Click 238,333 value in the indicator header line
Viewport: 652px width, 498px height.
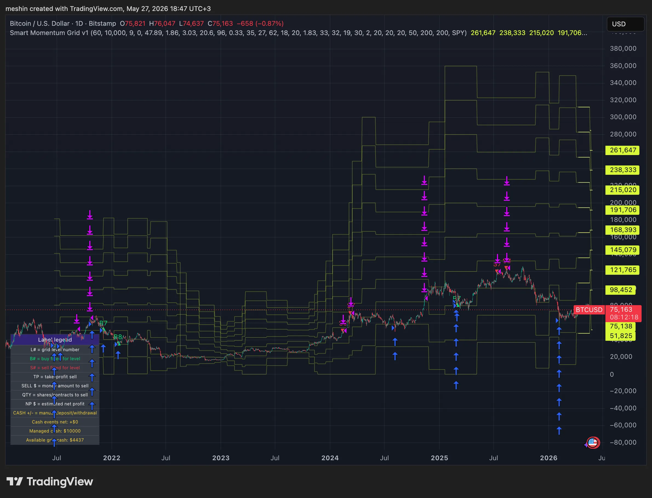pos(512,33)
